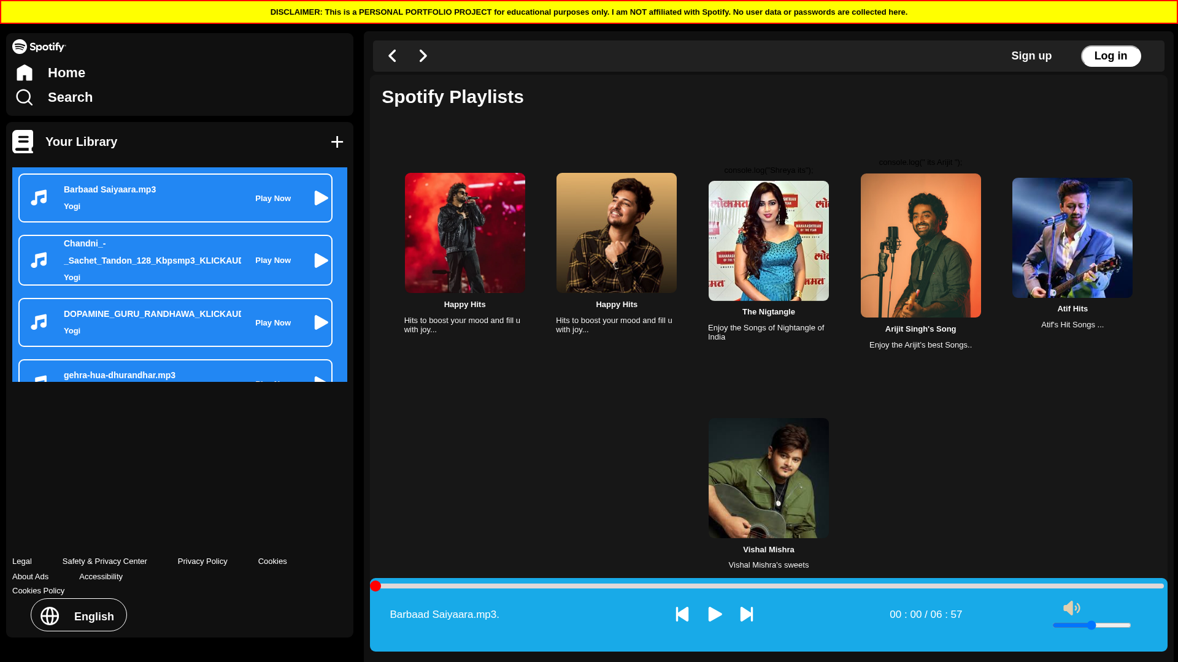Adjust the volume slider
Screen dimensions: 1178x662
[x=1092, y=625]
